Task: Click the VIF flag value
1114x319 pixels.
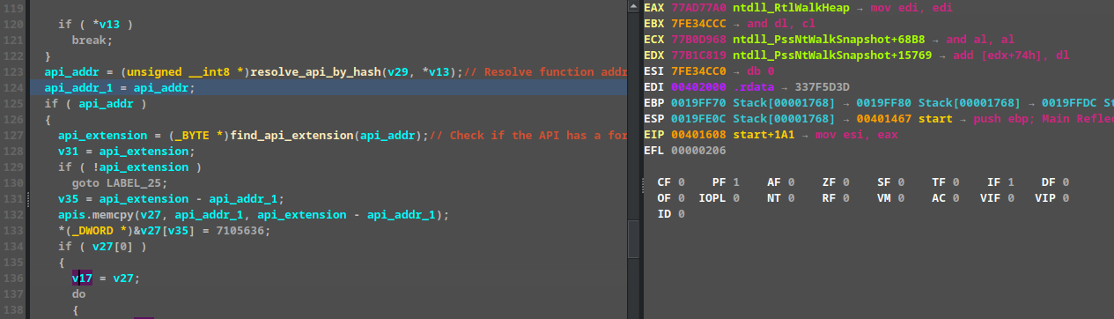Action: coord(1011,198)
